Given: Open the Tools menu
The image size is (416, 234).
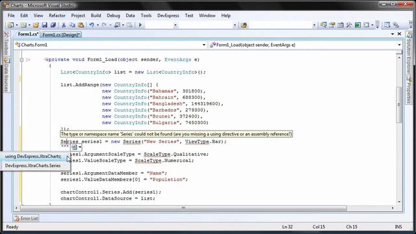Looking at the screenshot, I should point(146,16).
